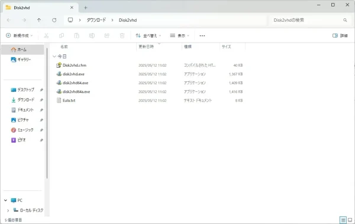The image size is (355, 224).
Task: Click the trash Delete icon
Action: pyautogui.click(x=122, y=35)
